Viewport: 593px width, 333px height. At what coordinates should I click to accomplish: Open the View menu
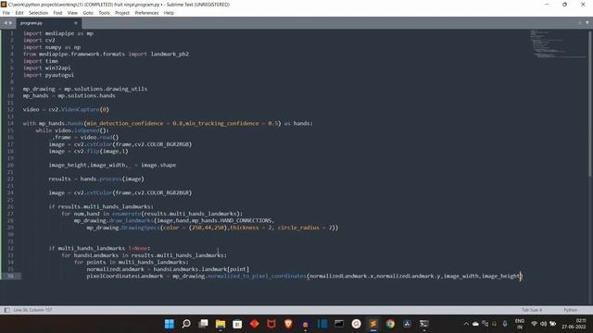coord(72,13)
